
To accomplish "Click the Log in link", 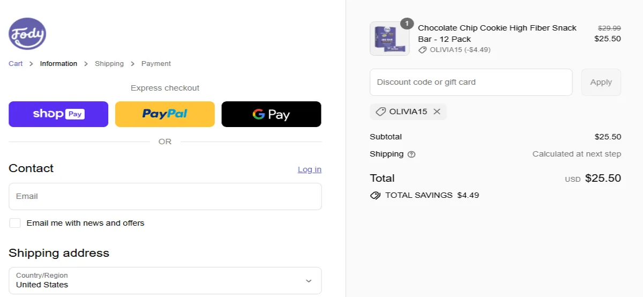I will point(310,169).
